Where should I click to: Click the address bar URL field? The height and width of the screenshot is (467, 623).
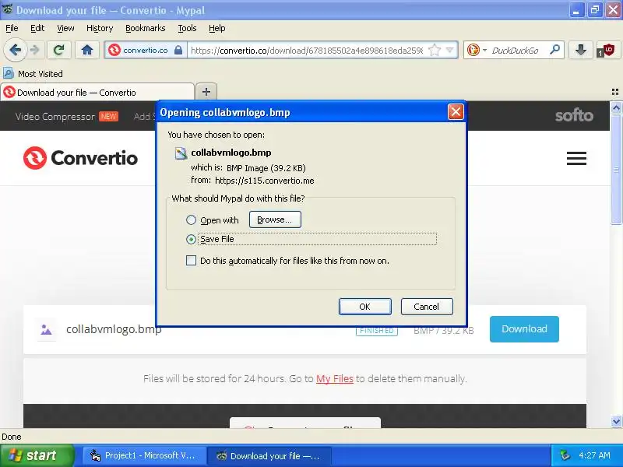click(307, 51)
